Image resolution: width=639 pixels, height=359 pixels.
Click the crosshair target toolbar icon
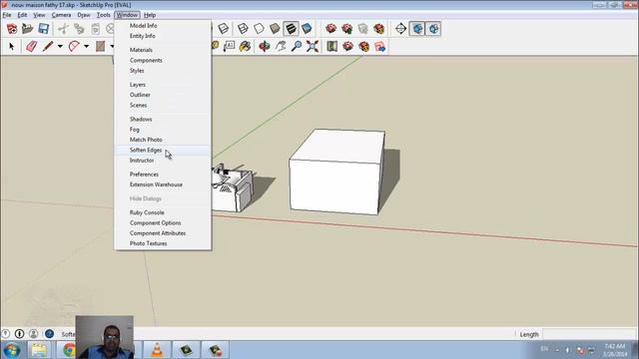coord(401,29)
